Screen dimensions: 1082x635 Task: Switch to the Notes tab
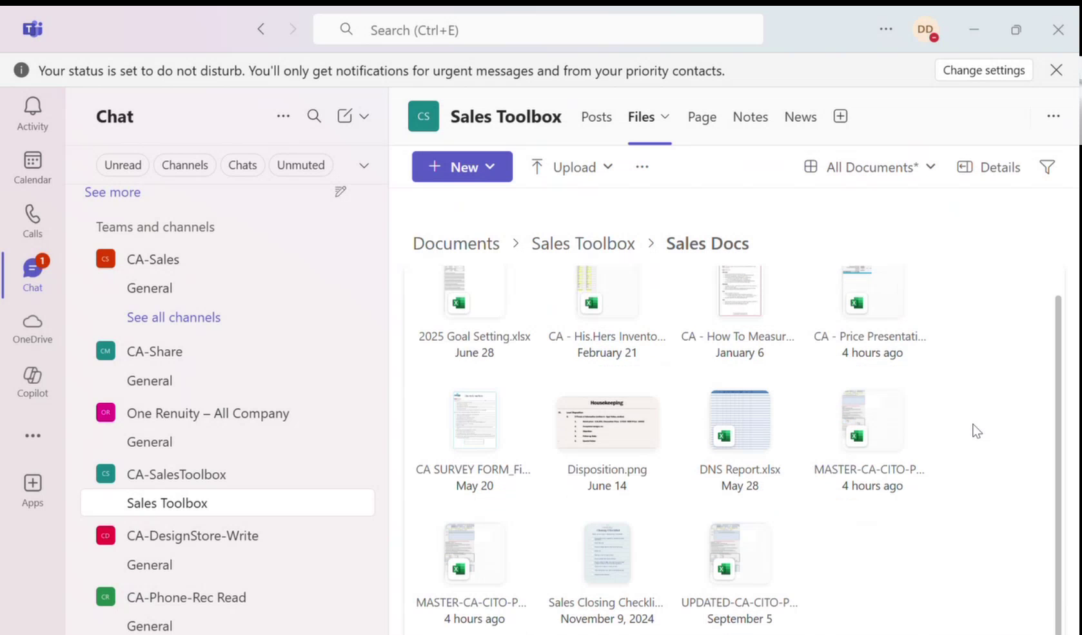750,117
